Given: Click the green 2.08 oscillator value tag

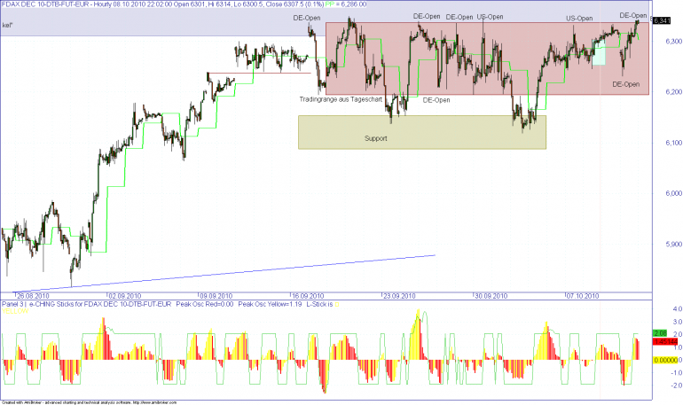Looking at the screenshot, I should coord(660,333).
